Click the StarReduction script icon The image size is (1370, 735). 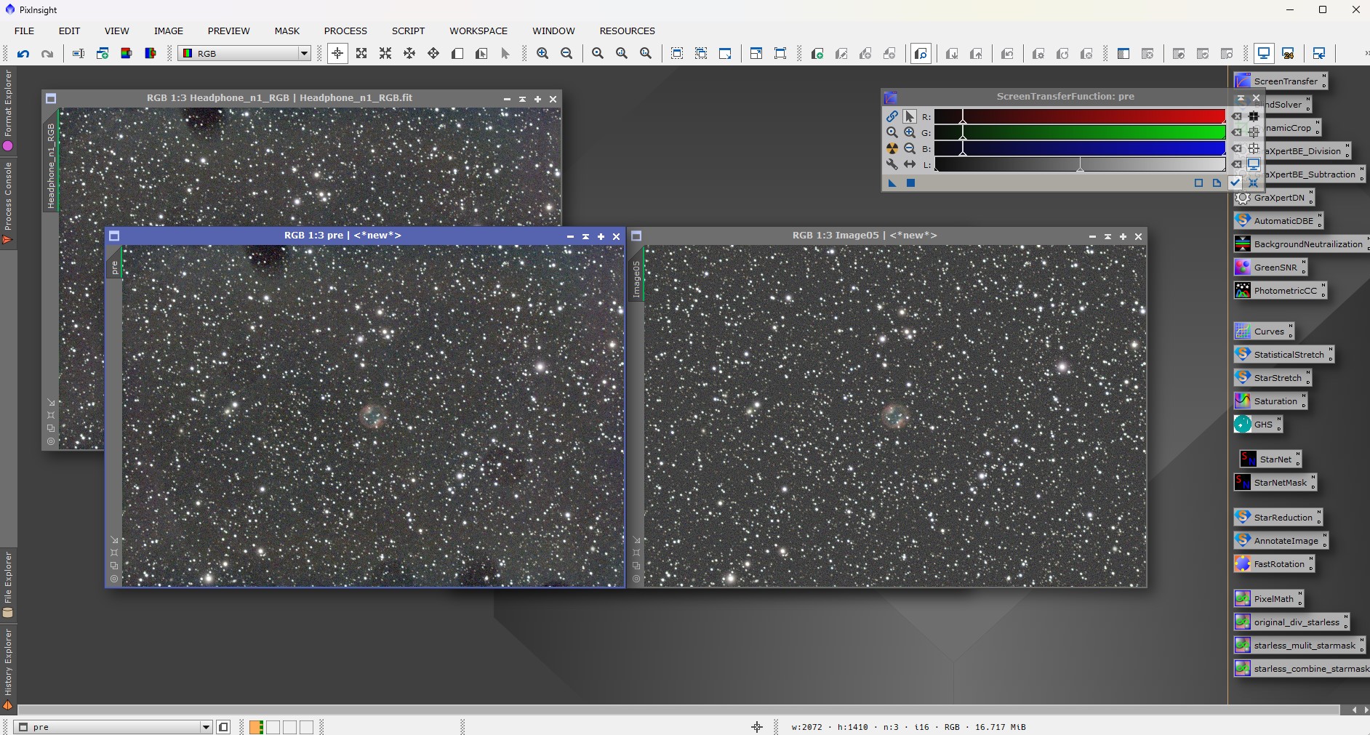[1278, 517]
